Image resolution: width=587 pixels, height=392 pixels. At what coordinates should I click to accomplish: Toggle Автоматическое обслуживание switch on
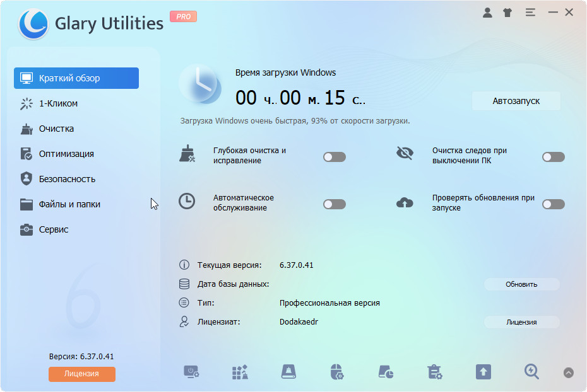pyautogui.click(x=335, y=204)
